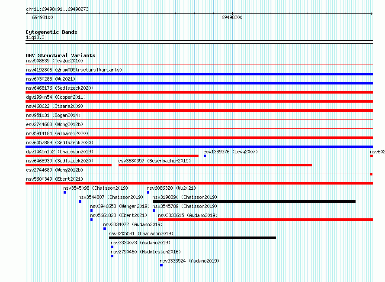The height and width of the screenshot is (282, 385).
Task: Open dgv1445n152 (Chaisson2019) label
Action: pyautogui.click(x=60, y=152)
